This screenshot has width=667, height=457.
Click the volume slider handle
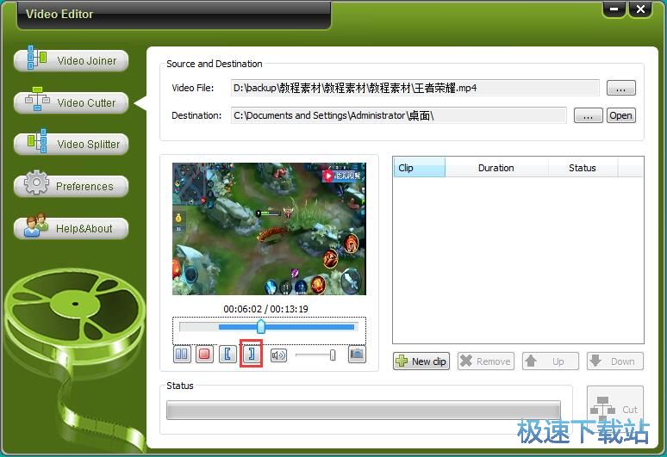(x=333, y=355)
